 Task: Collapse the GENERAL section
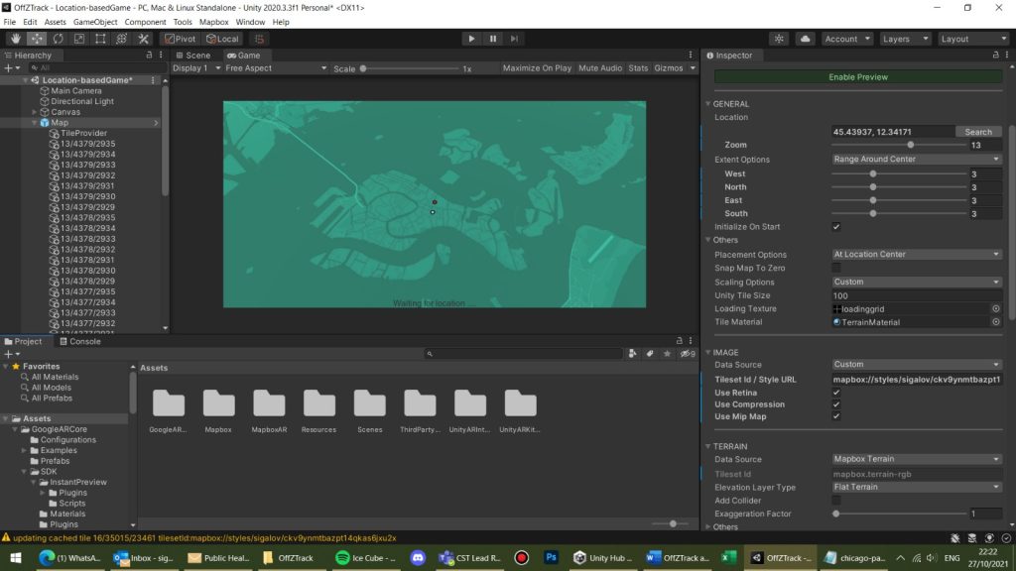[x=708, y=103]
